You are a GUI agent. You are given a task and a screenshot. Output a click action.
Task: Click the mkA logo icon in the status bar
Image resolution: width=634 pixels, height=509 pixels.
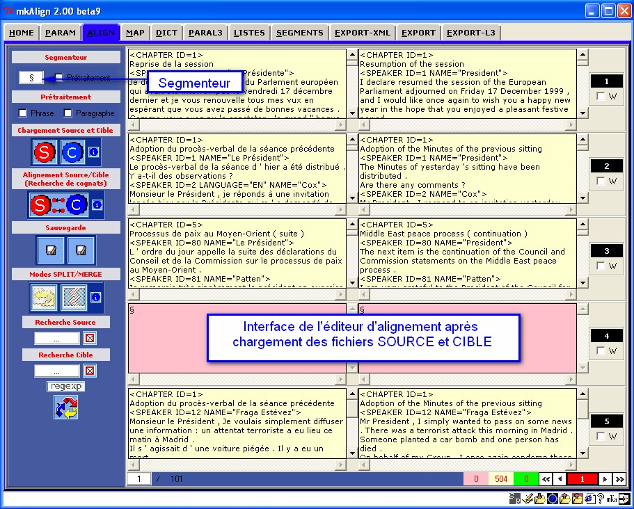(611, 499)
